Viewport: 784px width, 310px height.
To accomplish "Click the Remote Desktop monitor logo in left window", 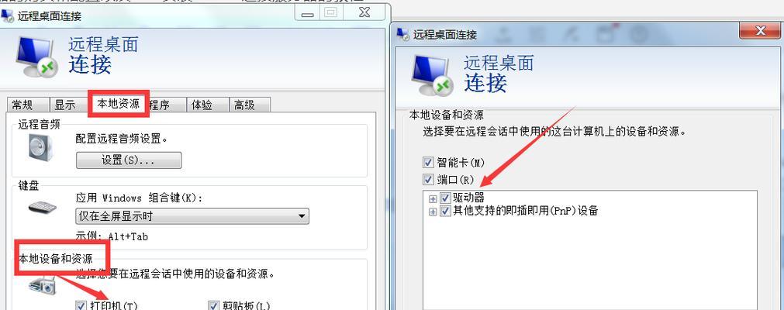I will [34, 57].
